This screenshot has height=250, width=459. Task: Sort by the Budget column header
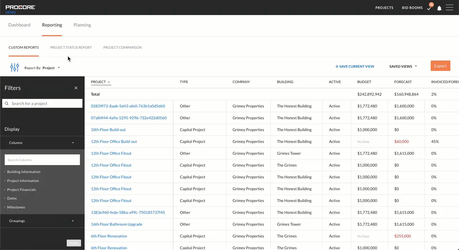[x=364, y=82]
